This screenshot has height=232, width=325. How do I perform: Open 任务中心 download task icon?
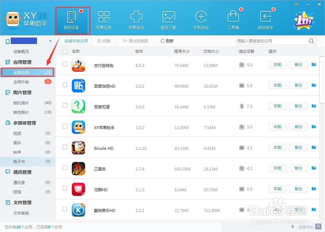(293, 226)
